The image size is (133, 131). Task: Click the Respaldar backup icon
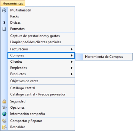[4, 127]
